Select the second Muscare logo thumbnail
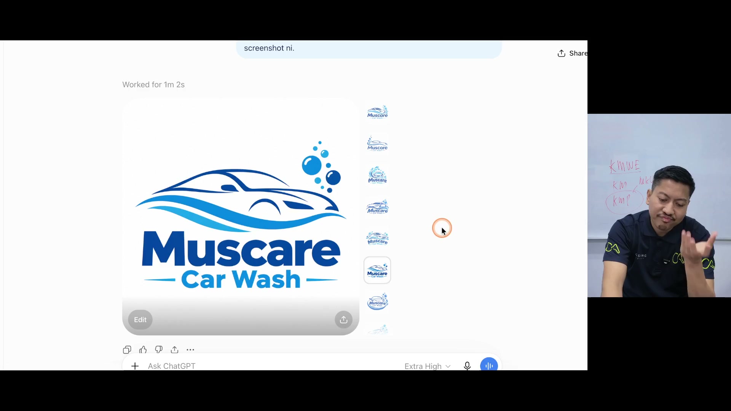The height and width of the screenshot is (411, 731). (377, 144)
